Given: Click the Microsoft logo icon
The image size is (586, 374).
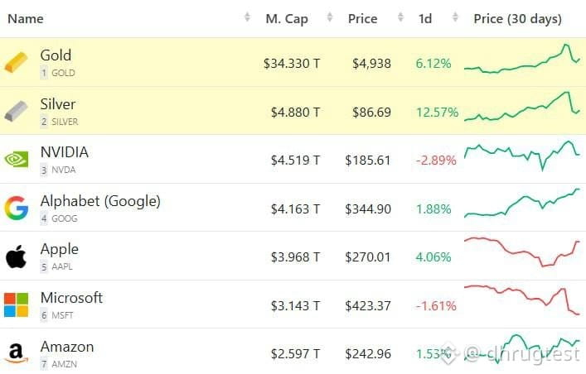Looking at the screenshot, I should [x=16, y=304].
